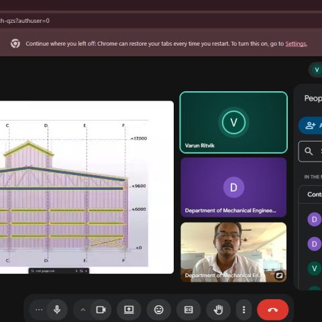The height and width of the screenshot is (322, 322).
Task: End the call with red button
Action: click(273, 310)
